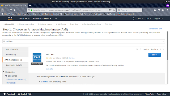Viewport: 170px width, 96px height.
Task: Open the Most Visited bookmarks folder
Action: click(x=8, y=14)
